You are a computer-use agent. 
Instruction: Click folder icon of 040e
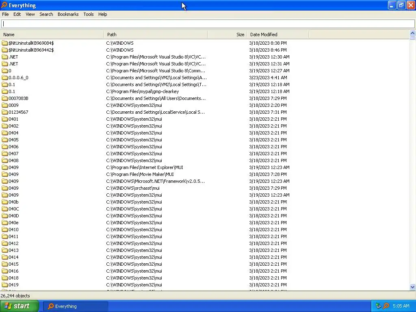click(5, 223)
